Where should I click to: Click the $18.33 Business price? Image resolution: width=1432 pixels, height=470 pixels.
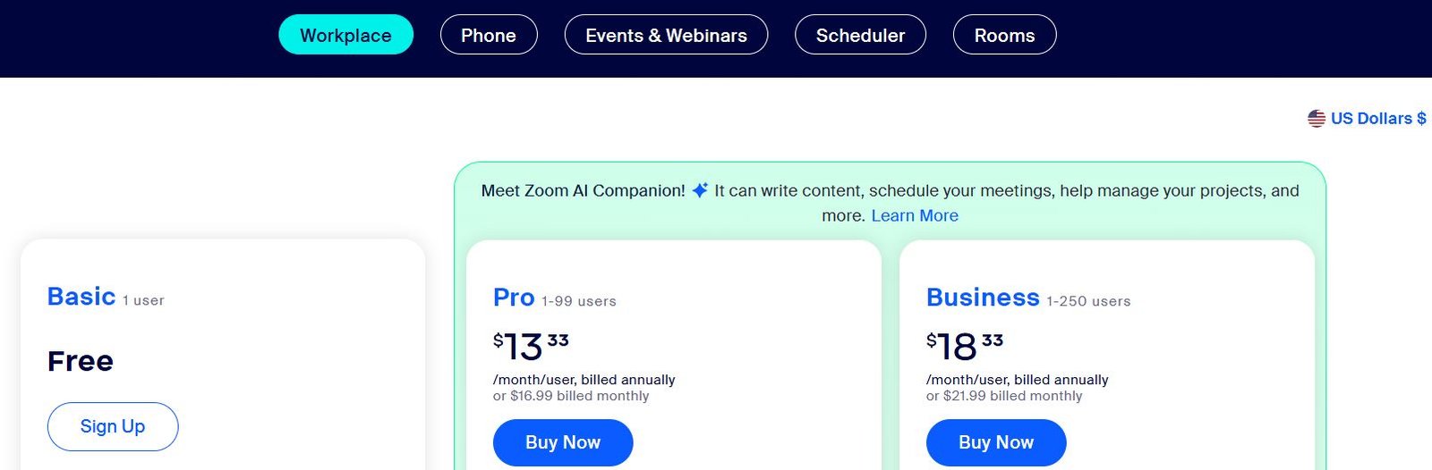965,346
